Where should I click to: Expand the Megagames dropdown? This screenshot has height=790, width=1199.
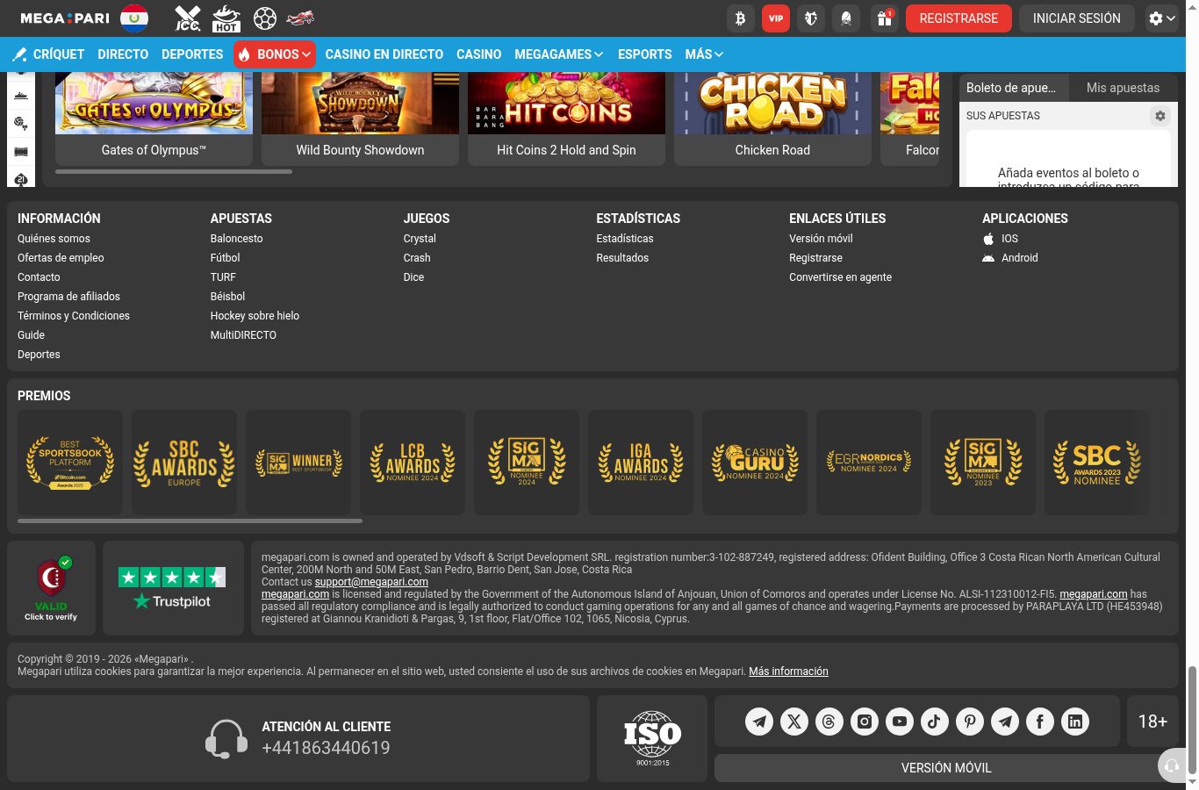coord(559,54)
